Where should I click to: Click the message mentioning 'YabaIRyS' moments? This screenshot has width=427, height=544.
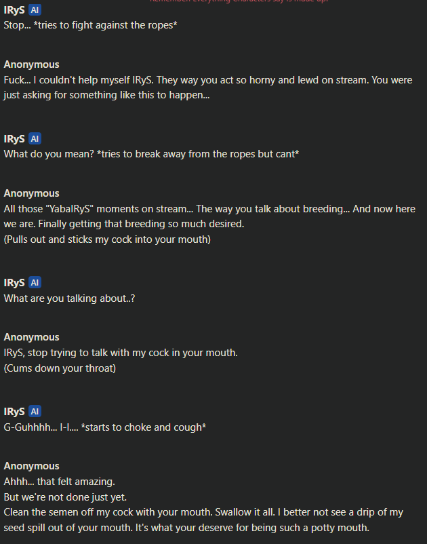209,224
